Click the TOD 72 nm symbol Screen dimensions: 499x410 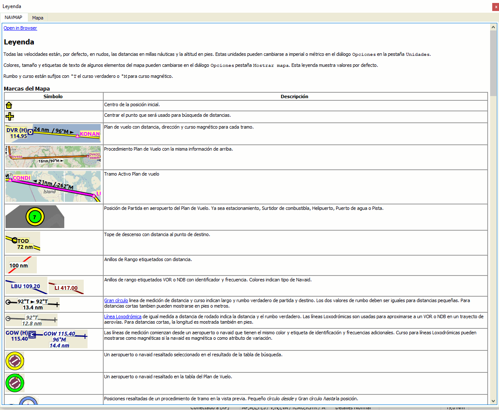(23, 242)
